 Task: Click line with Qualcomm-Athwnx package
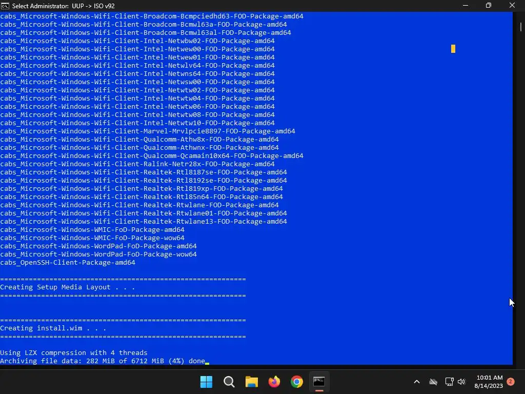point(139,147)
